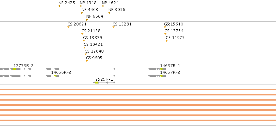Click the NP:3036 marker triangle
This screenshot has height=128, width=276.
pos(109,13)
